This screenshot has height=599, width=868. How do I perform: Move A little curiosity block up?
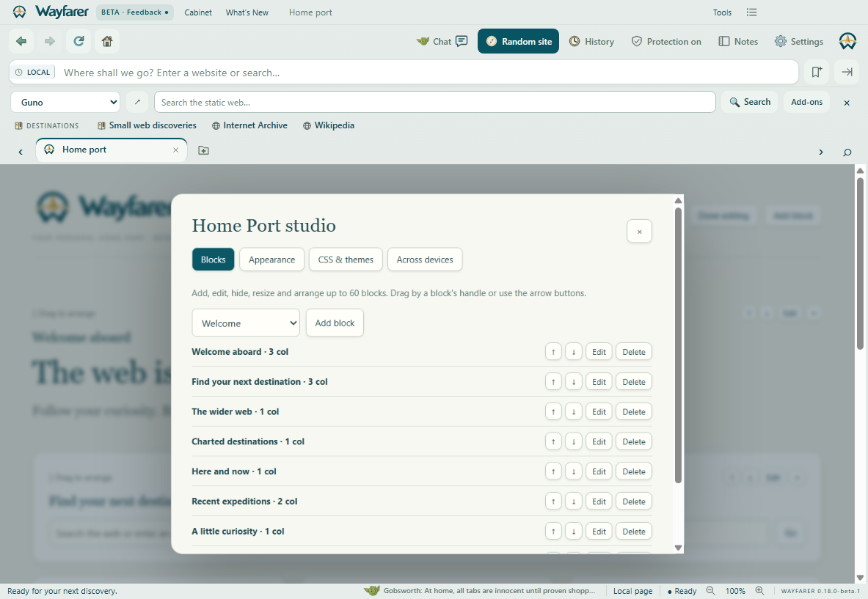tap(553, 531)
